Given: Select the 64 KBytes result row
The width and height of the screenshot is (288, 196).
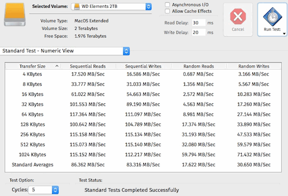Looking at the screenshot, I should 143,114.
